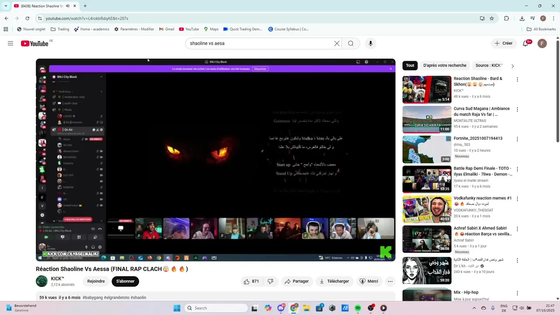
Task: Open Reaction Shaoline - Bard & Skhon thumbnail
Action: (x=427, y=89)
